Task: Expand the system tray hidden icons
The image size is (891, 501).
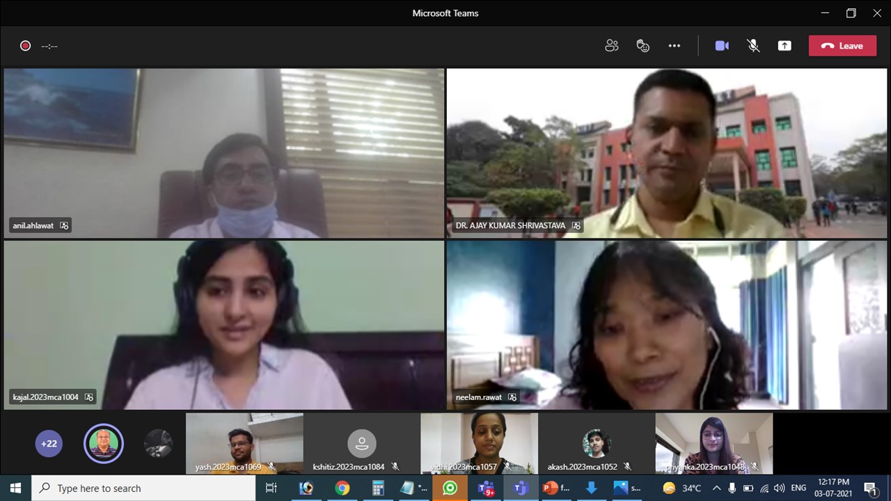Action: pyautogui.click(x=716, y=488)
